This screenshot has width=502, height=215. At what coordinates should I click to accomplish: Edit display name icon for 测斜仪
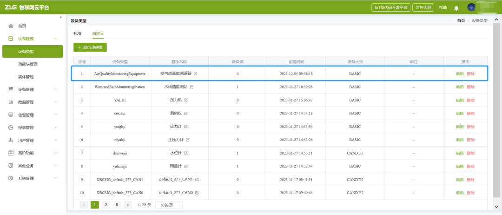tap(186, 114)
